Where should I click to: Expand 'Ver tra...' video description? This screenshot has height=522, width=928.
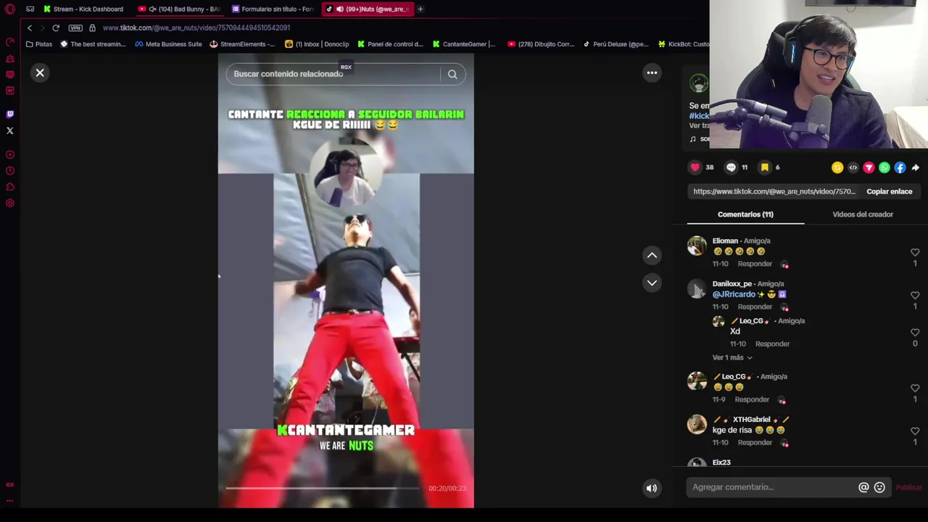point(700,125)
